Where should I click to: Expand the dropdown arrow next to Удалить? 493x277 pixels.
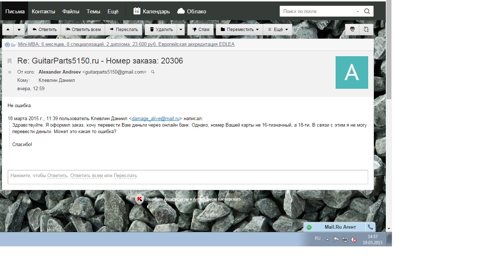pos(181,30)
